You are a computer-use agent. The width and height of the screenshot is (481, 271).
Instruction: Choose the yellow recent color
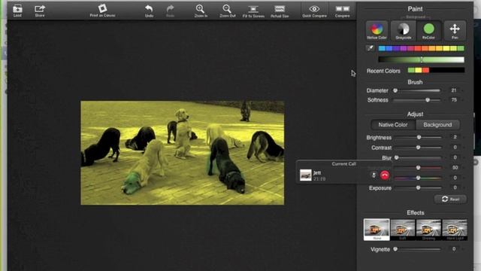pyautogui.click(x=419, y=70)
